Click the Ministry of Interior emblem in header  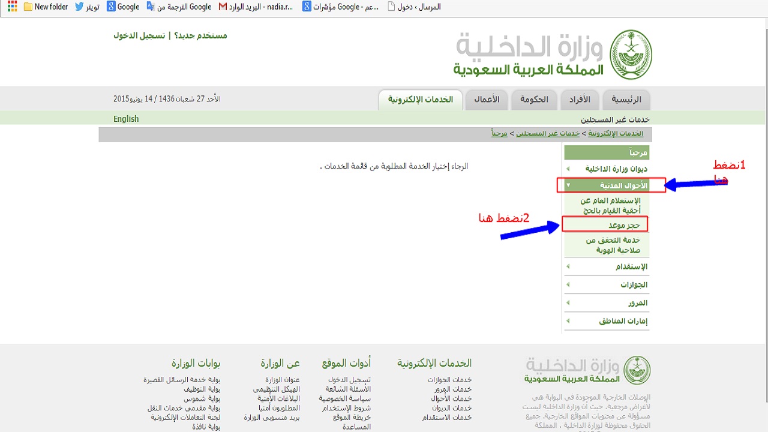click(x=631, y=55)
